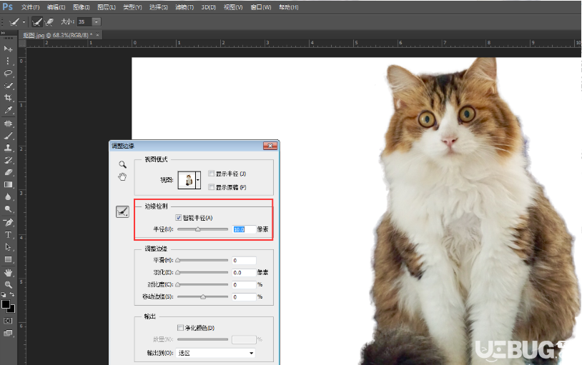Select the Clone Stamp tool
Viewport: 582px width, 365px height.
(8, 148)
